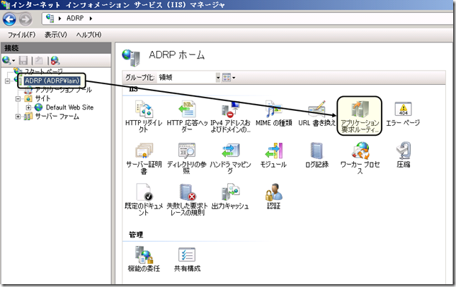Open IPv4 アドレスおよびドメインの制限 feature
Viewport: 456px width, 287px height.
[x=230, y=117]
